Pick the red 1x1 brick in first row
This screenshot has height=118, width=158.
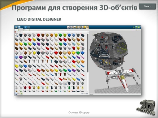(x=39, y=35)
